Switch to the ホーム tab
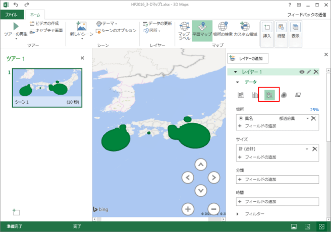 (35, 15)
